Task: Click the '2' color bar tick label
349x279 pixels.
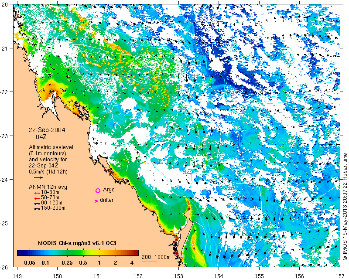Action: click(x=116, y=263)
